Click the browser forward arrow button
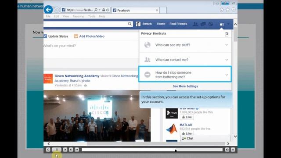Screen dimensions: 281x158 click(57, 10)
